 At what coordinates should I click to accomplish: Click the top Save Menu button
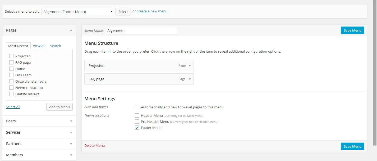(352, 30)
